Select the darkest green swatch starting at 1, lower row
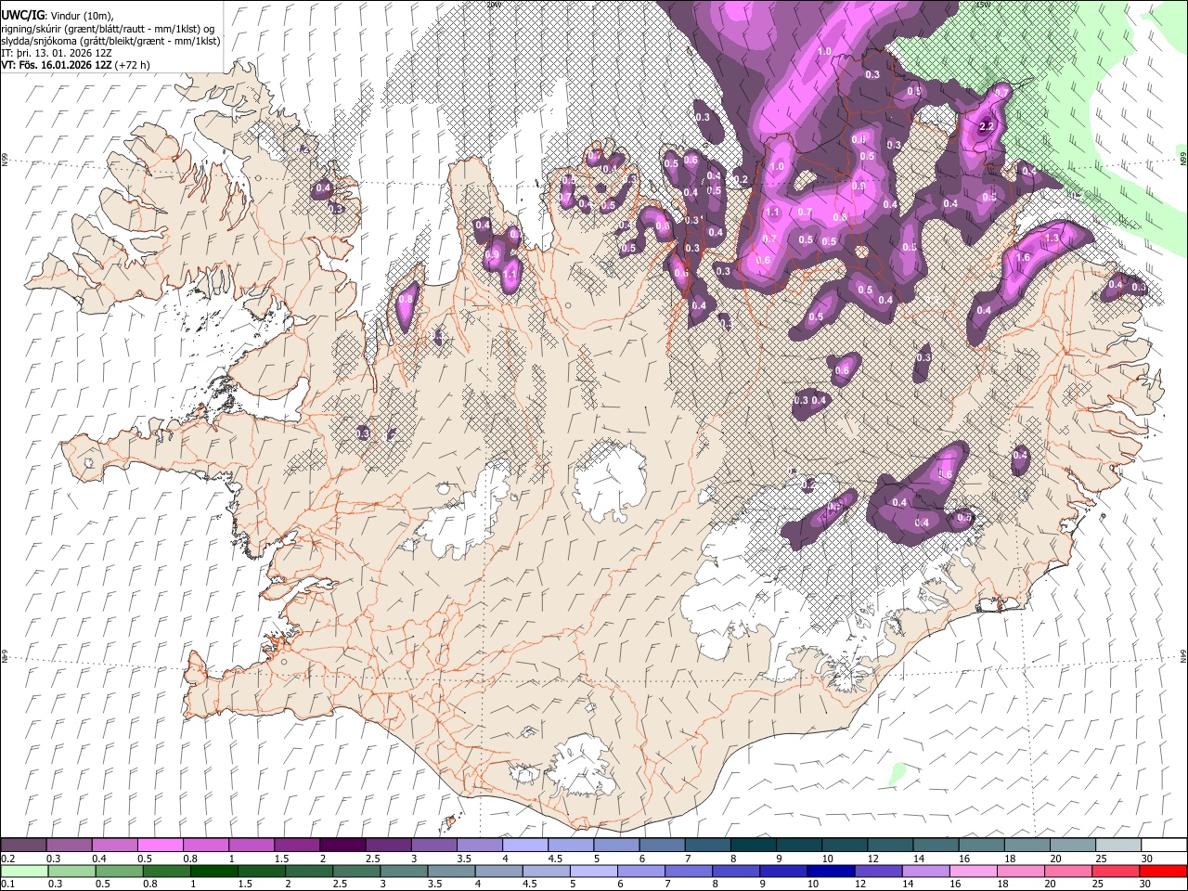This screenshot has width=1188, height=891. point(214,871)
